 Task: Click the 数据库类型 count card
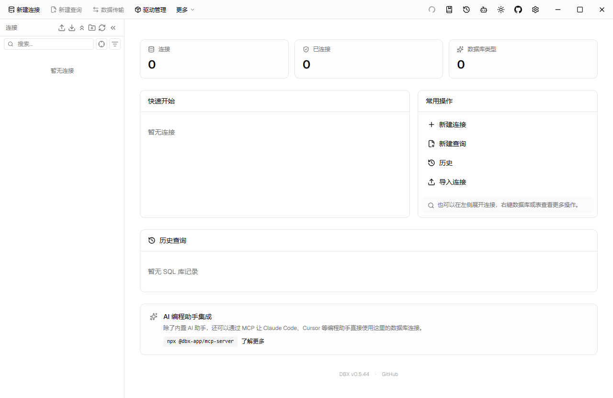pos(523,59)
